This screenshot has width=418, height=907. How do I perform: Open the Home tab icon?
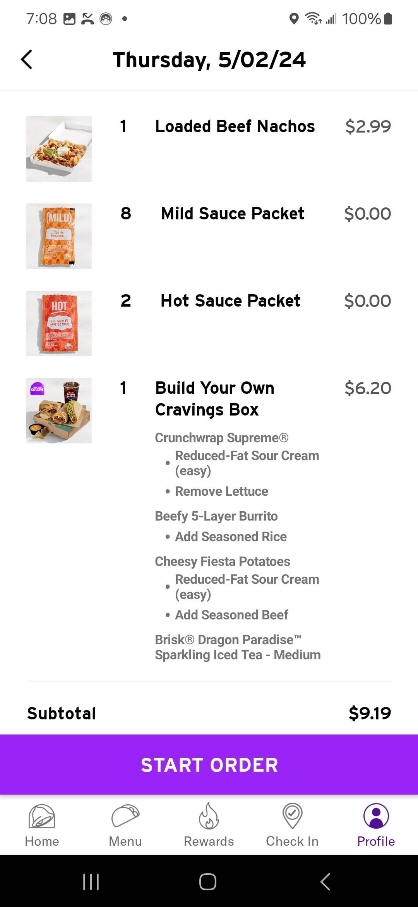click(42, 816)
